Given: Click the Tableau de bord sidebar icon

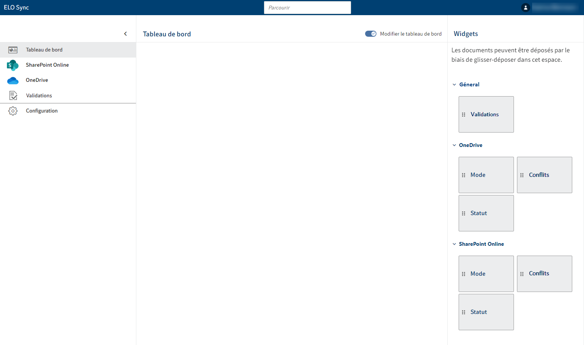Looking at the screenshot, I should click(13, 50).
